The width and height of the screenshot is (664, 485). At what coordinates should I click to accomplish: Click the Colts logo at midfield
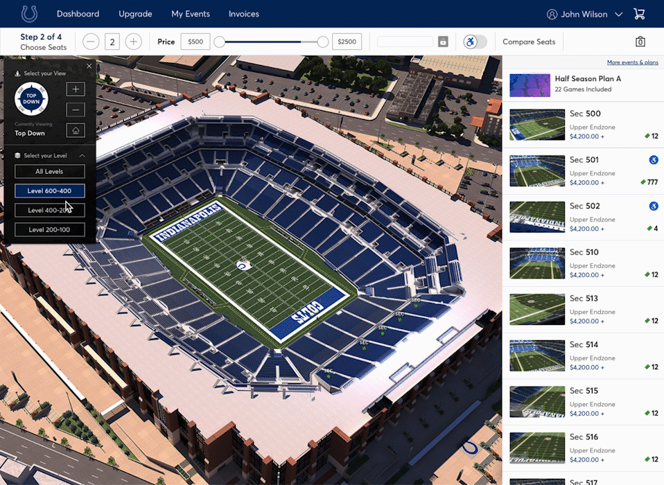pos(243,265)
